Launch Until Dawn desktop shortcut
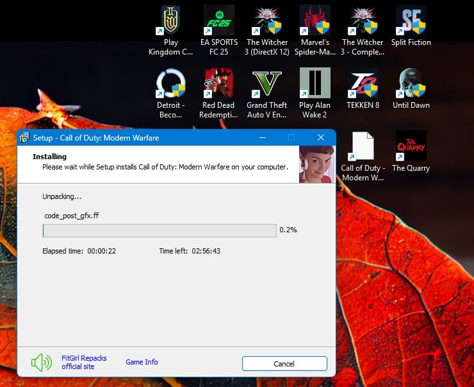Screen dimensions: 474x387 tap(411, 89)
